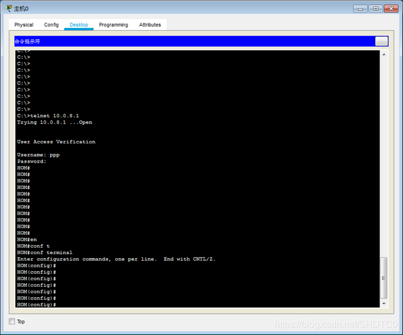
Task: Click the 'User Access Verification' text
Action: (57, 142)
